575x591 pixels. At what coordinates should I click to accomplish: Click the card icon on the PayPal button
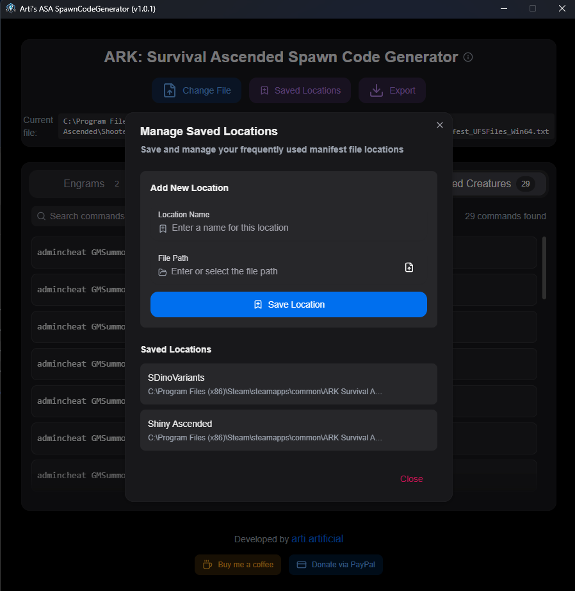point(301,565)
